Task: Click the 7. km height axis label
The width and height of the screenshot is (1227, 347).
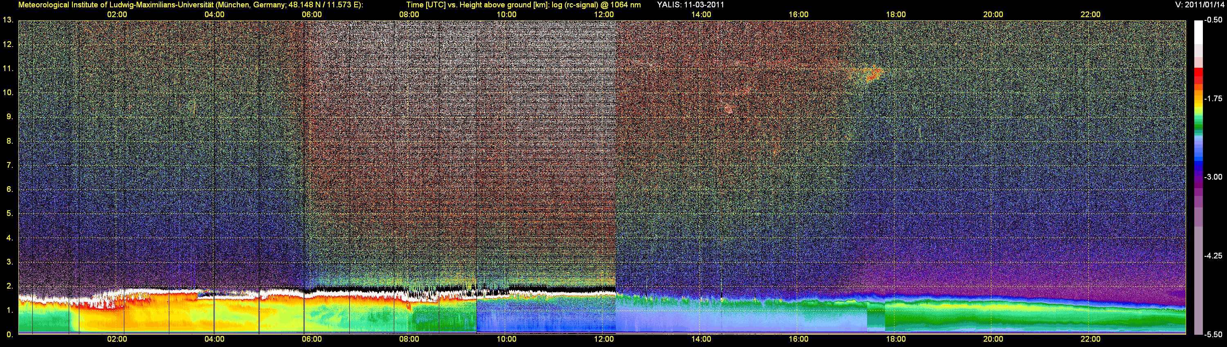Action: coord(10,165)
